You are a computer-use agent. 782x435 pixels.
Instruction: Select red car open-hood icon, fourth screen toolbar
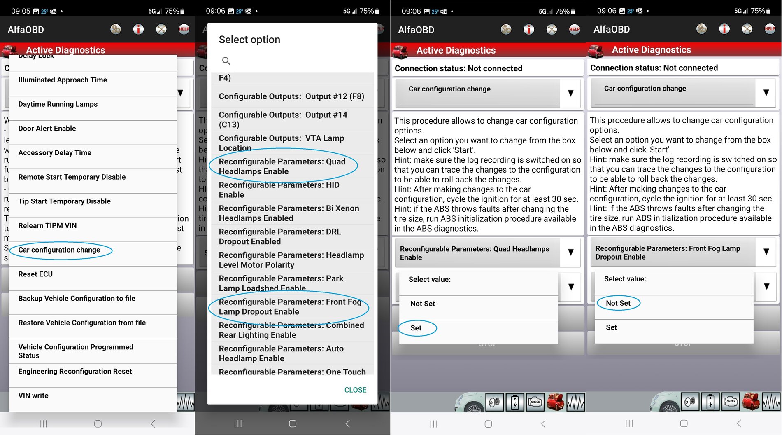click(751, 402)
